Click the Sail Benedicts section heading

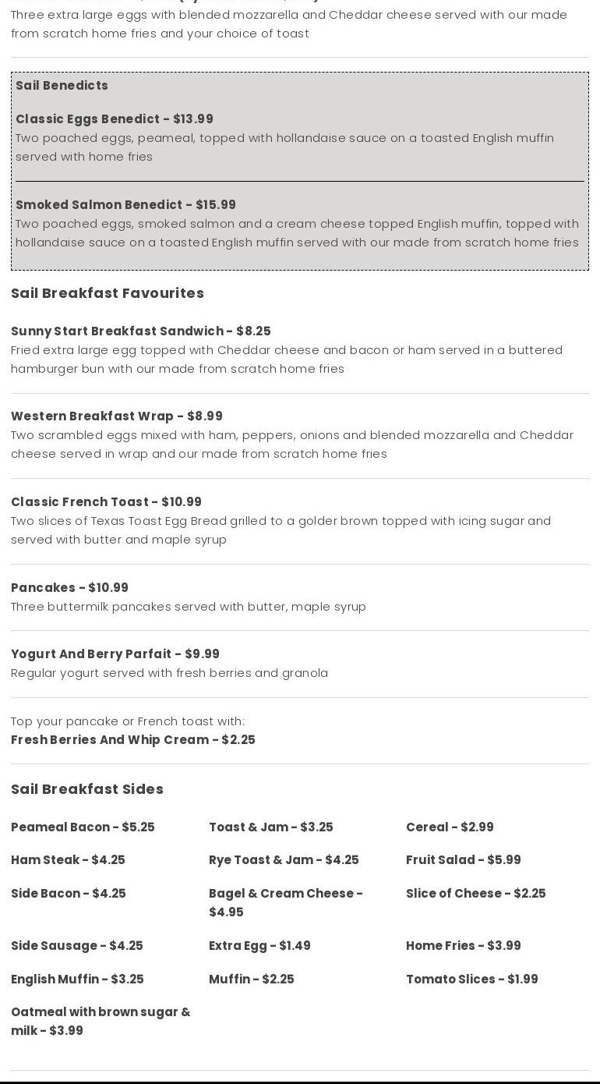[x=62, y=86]
